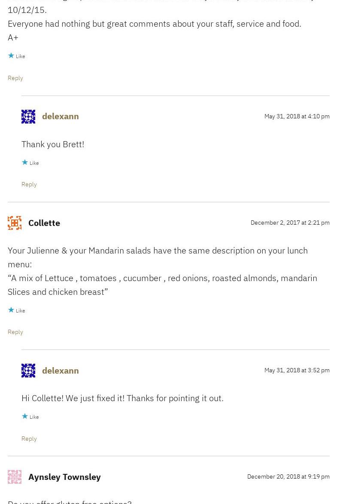Reply to "Thank you Brett!" comment
337x504 pixels.
[x=29, y=184]
